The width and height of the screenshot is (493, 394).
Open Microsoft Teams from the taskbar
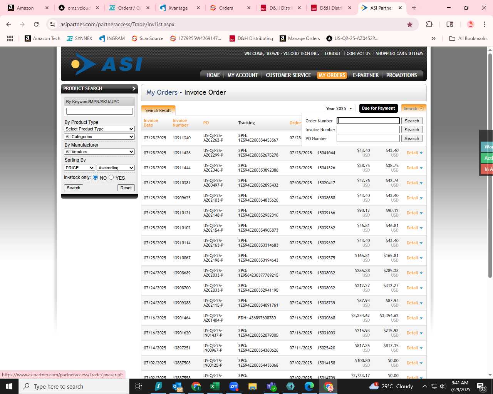point(271,386)
